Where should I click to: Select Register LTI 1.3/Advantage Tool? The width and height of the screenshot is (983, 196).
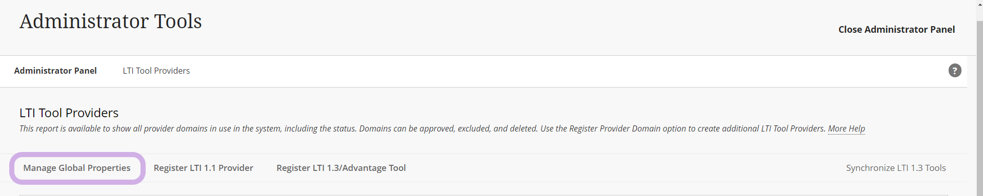click(341, 168)
